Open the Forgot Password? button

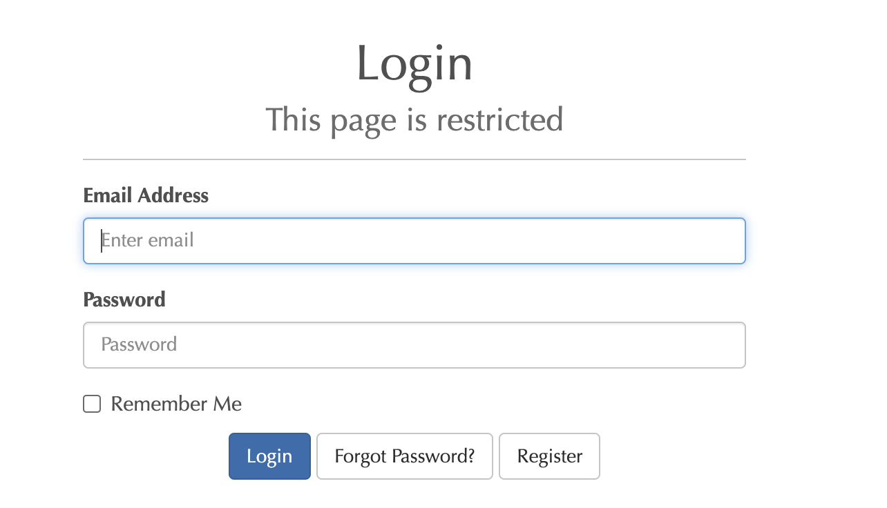click(404, 456)
